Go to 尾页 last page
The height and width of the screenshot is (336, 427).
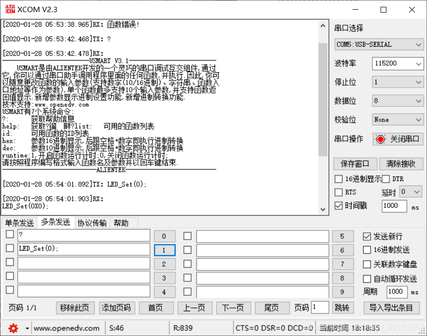pyautogui.click(x=272, y=308)
